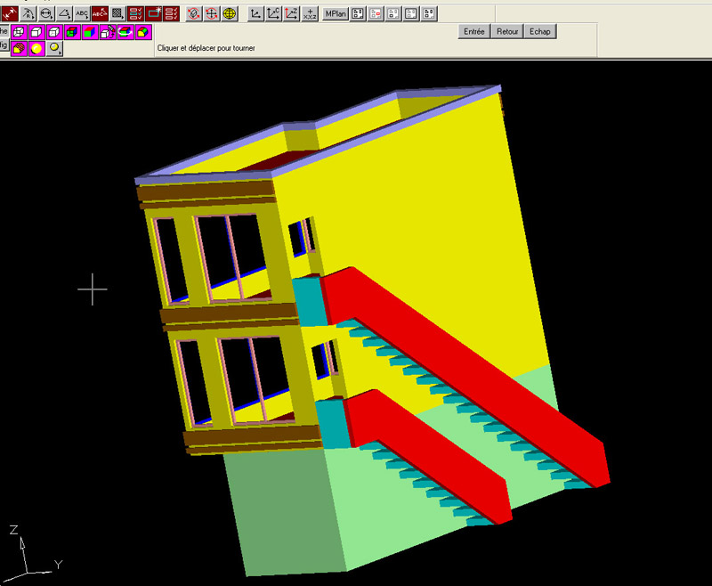The height and width of the screenshot is (586, 712).
Task: Click the yellow sphere icon
Action: pyautogui.click(x=36, y=49)
